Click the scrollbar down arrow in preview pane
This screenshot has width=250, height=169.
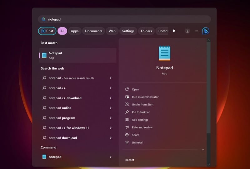208,164
